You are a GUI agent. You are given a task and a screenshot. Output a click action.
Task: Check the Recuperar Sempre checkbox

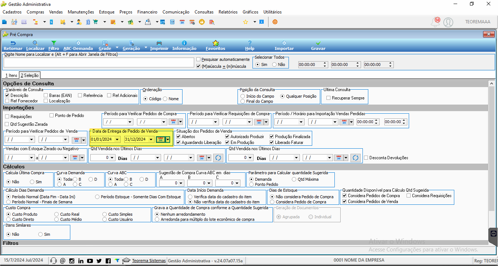pos(329,98)
